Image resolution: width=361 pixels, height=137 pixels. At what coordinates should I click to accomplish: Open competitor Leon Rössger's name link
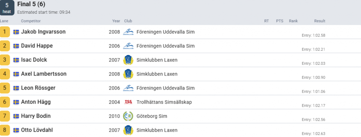pos(38,88)
